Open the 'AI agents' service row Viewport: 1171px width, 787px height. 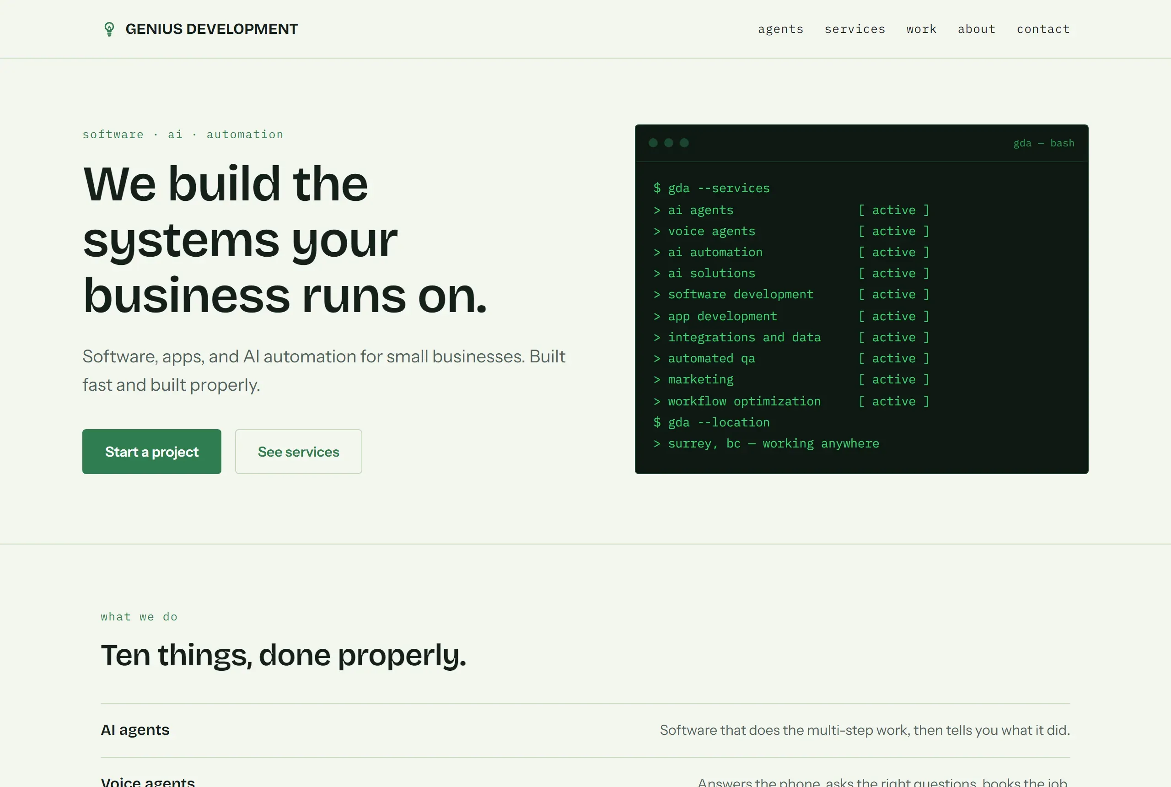[585, 730]
